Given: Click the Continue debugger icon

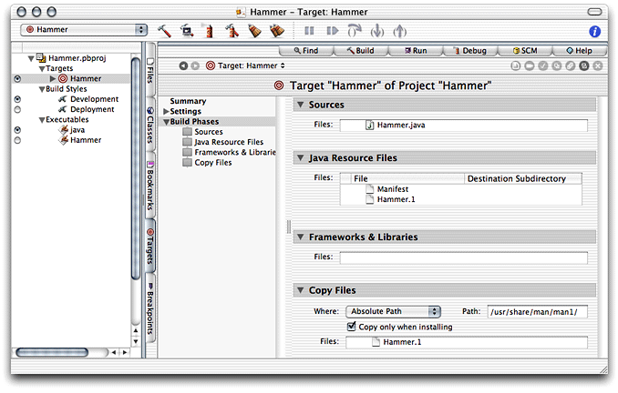Looking at the screenshot, I should click(x=333, y=31).
